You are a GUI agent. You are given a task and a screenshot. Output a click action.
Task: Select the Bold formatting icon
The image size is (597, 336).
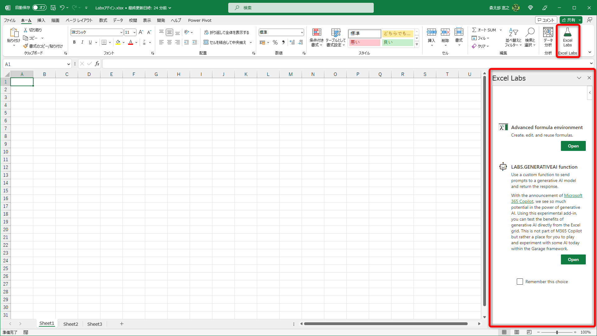point(74,42)
